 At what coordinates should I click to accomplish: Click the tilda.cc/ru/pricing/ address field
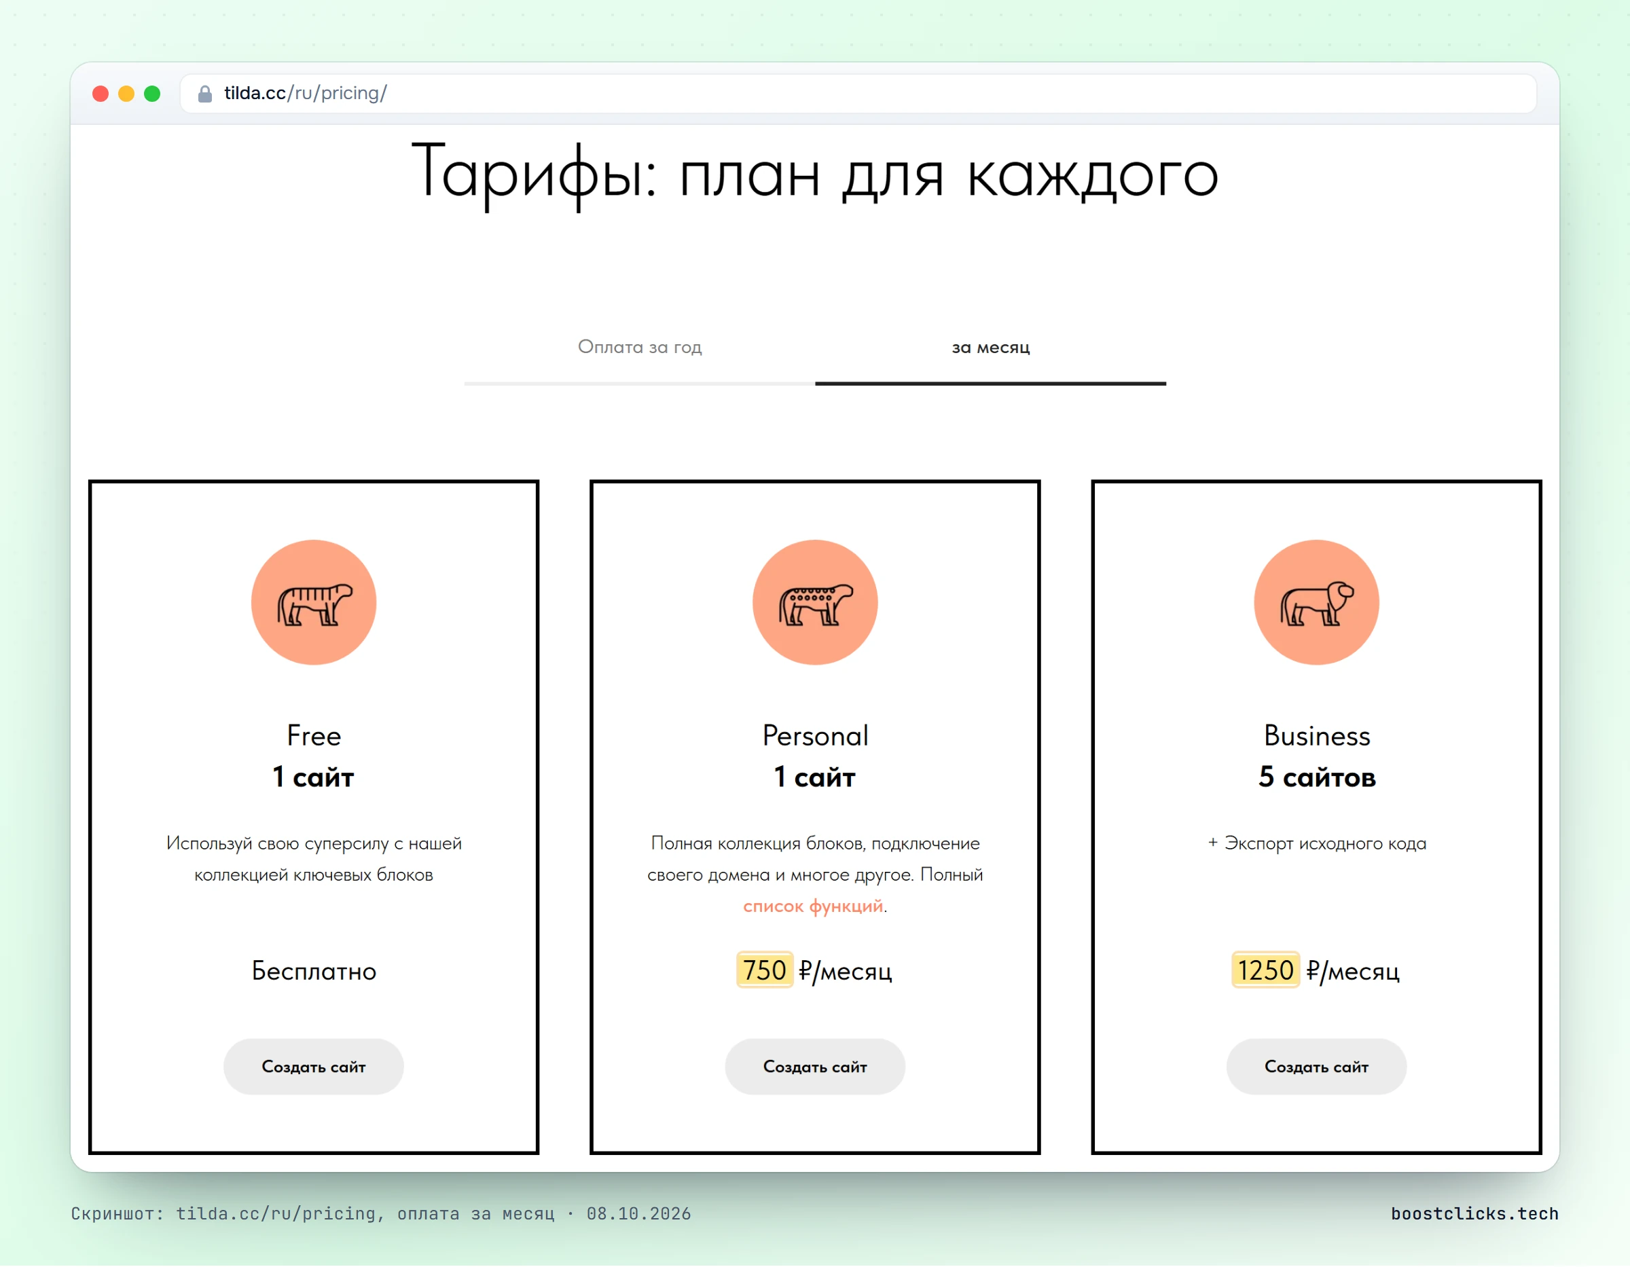858,94
